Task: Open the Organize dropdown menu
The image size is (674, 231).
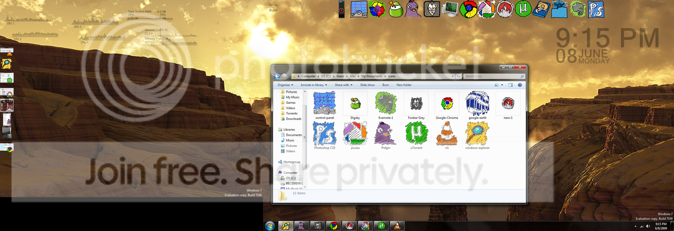Action: [x=285, y=85]
